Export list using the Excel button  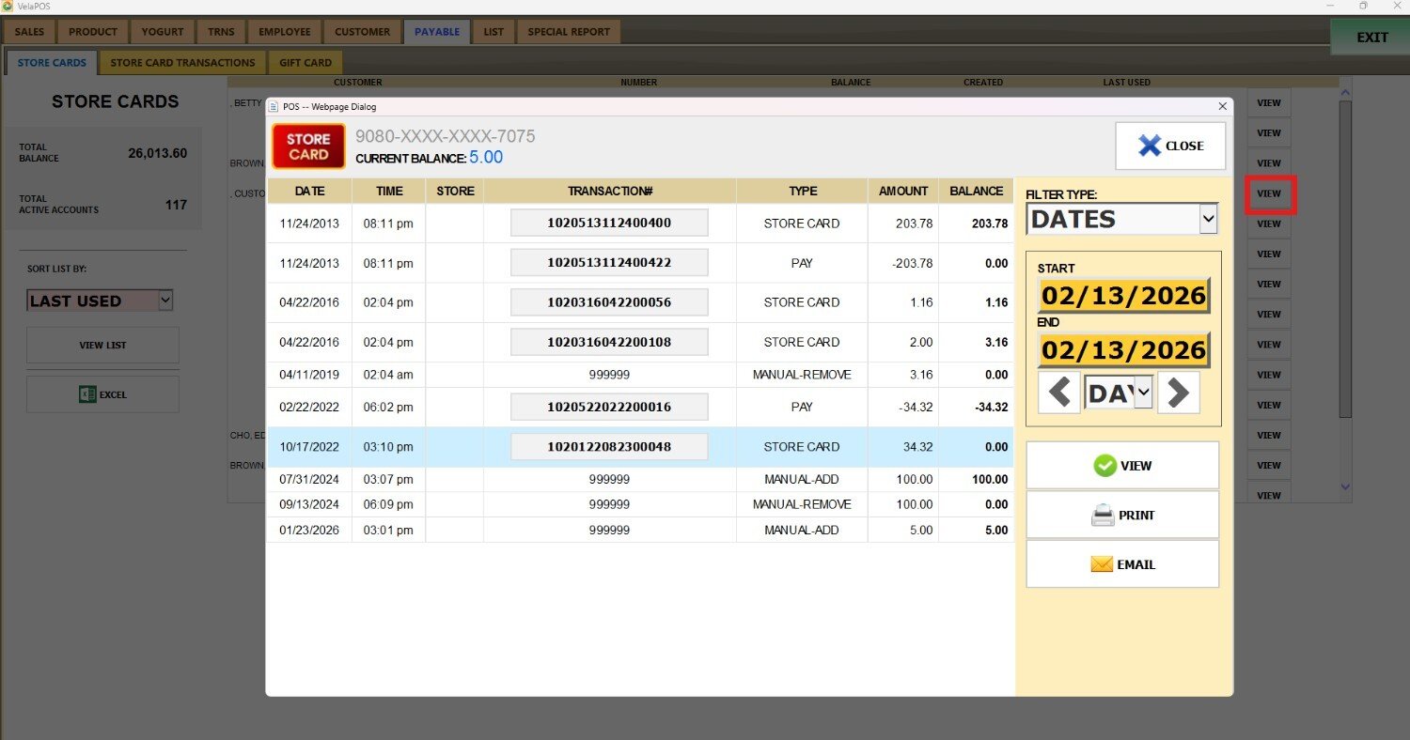click(x=102, y=394)
